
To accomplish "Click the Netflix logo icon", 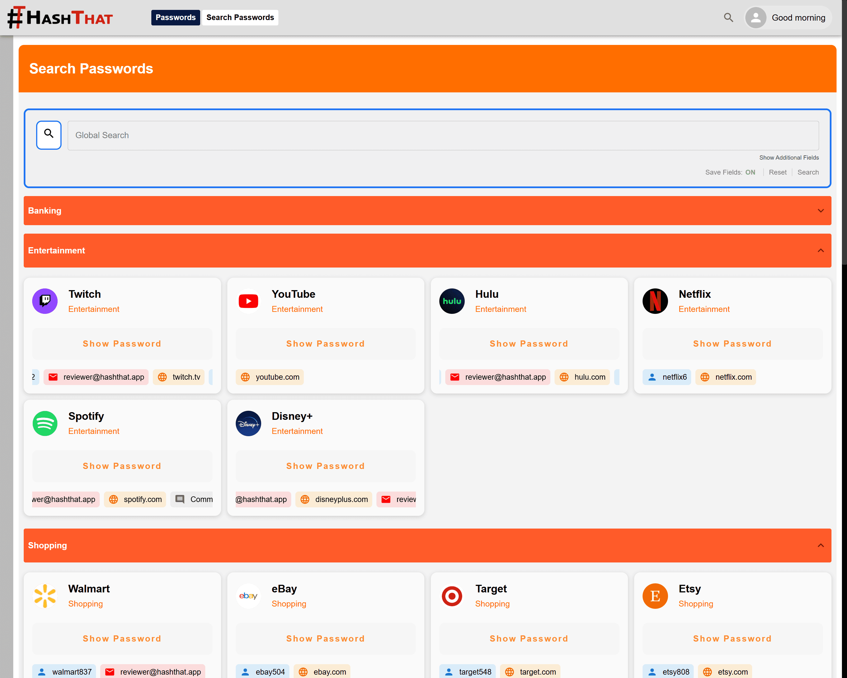I will point(655,301).
